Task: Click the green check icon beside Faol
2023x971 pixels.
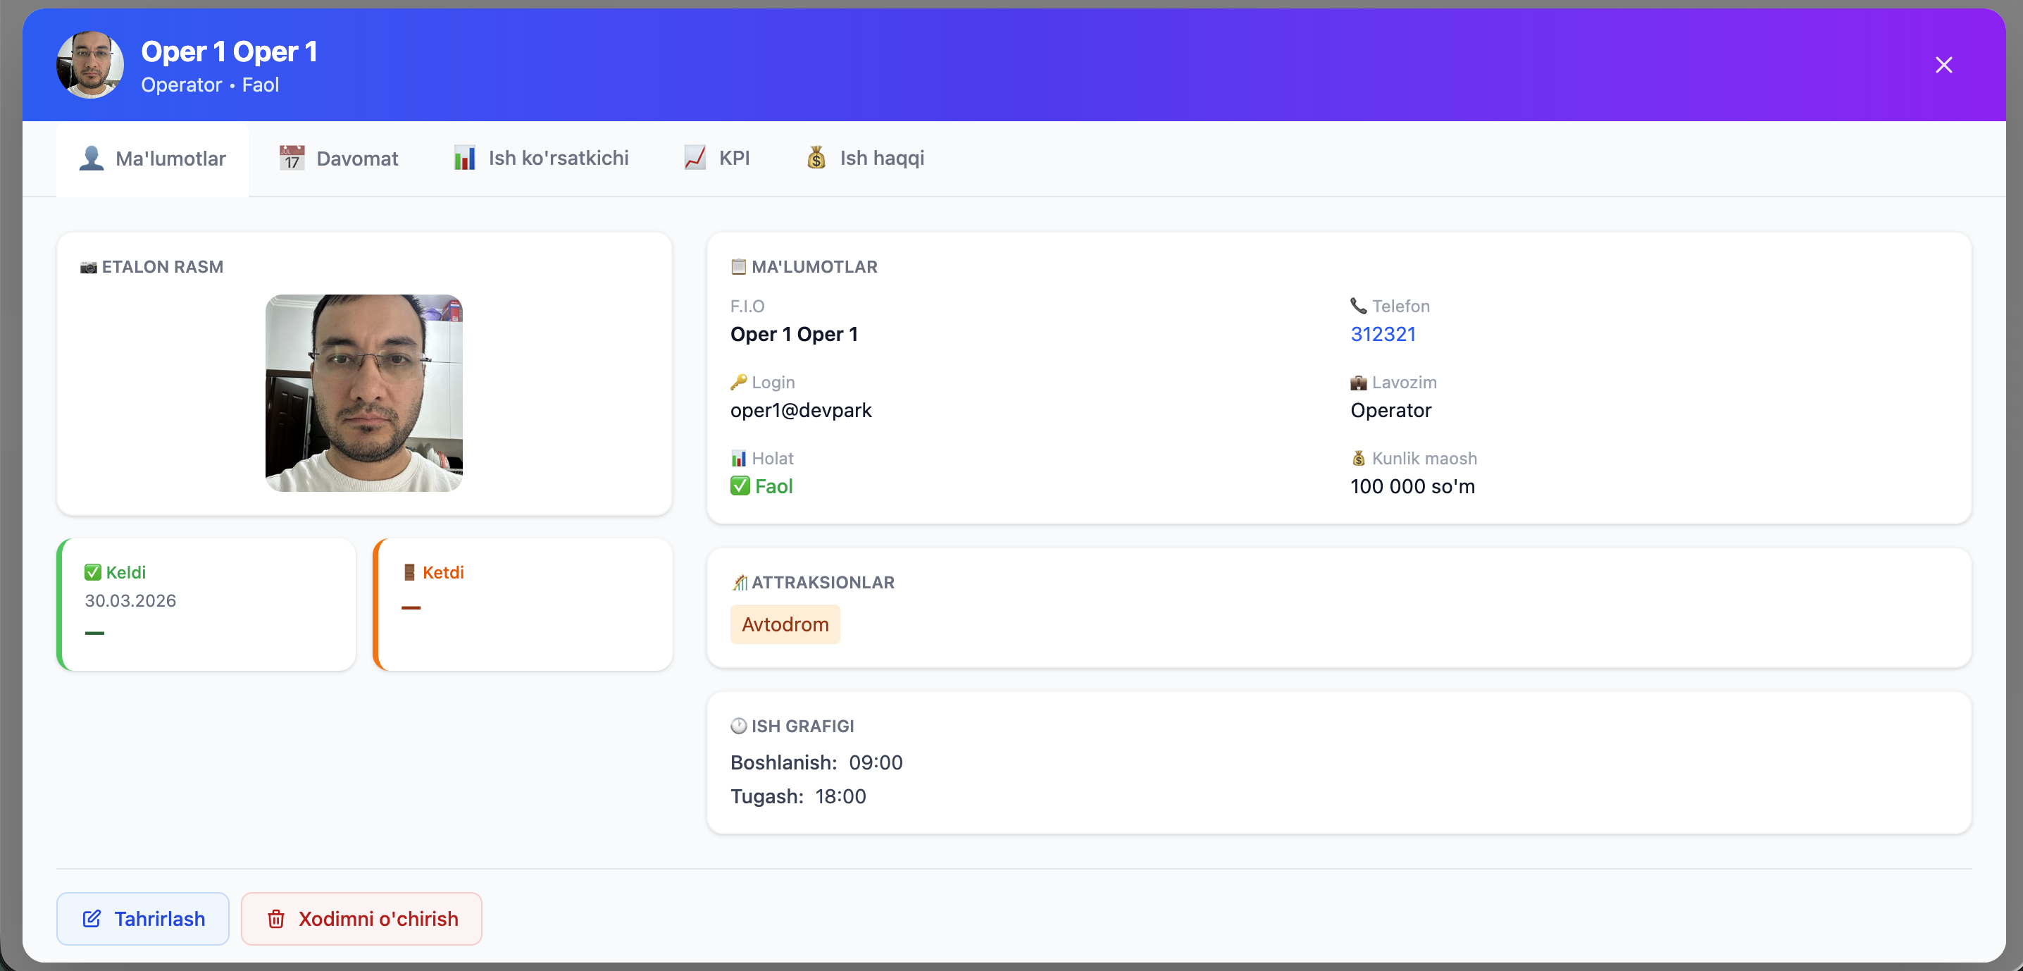Action: coord(740,486)
